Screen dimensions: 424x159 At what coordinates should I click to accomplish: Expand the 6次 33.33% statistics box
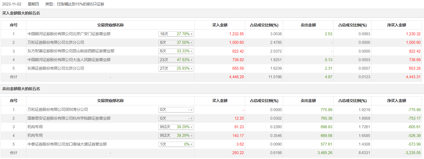(x=192, y=51)
